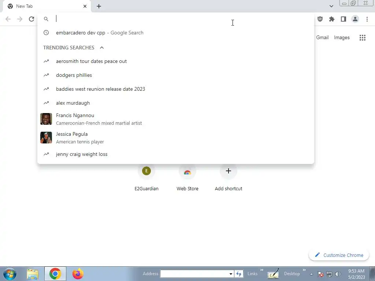This screenshot has height=281, width=375.
Task: Click Customize Chrome button
Action: (339, 255)
